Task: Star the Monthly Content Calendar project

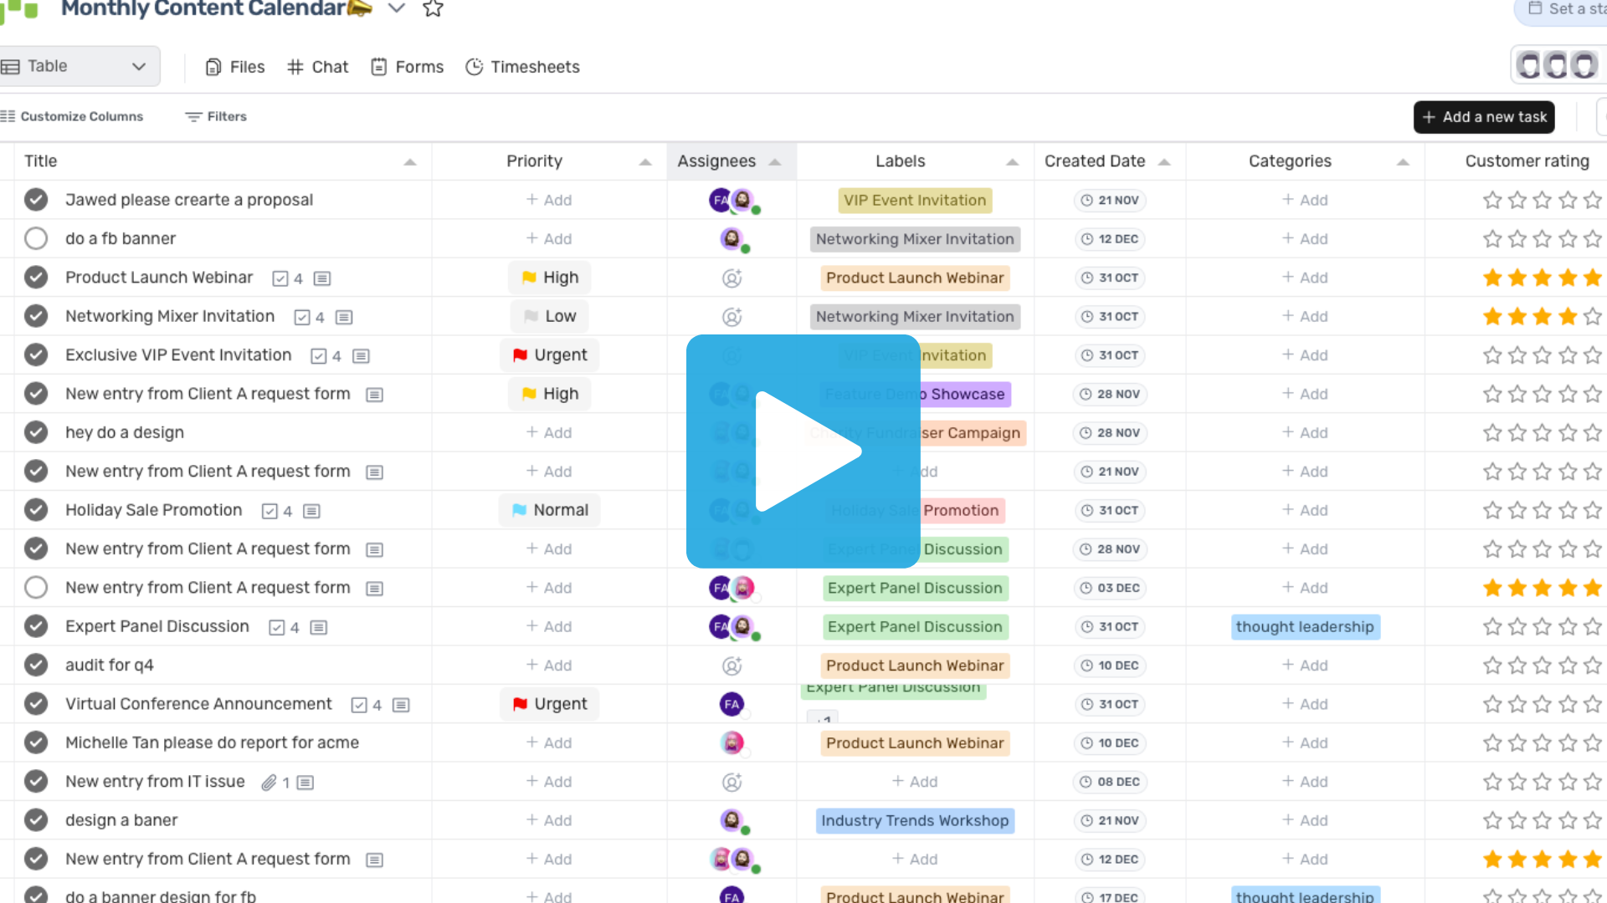Action: 433,8
